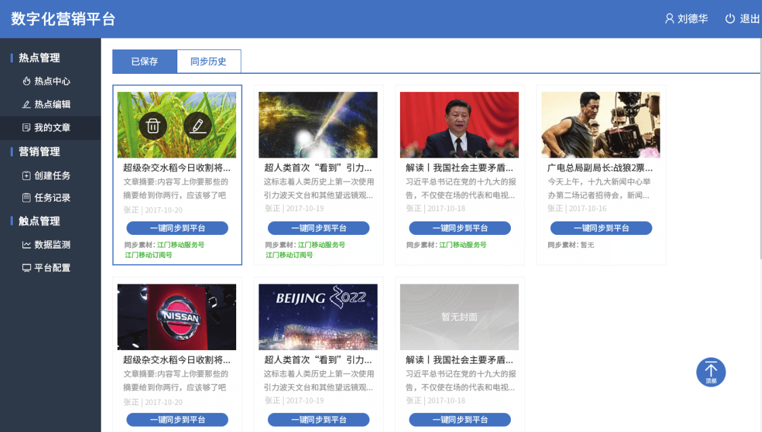Click 江门移动订阅号 in the 2017-10-19 light-beam card
Image resolution: width=762 pixels, height=432 pixels.
point(289,255)
